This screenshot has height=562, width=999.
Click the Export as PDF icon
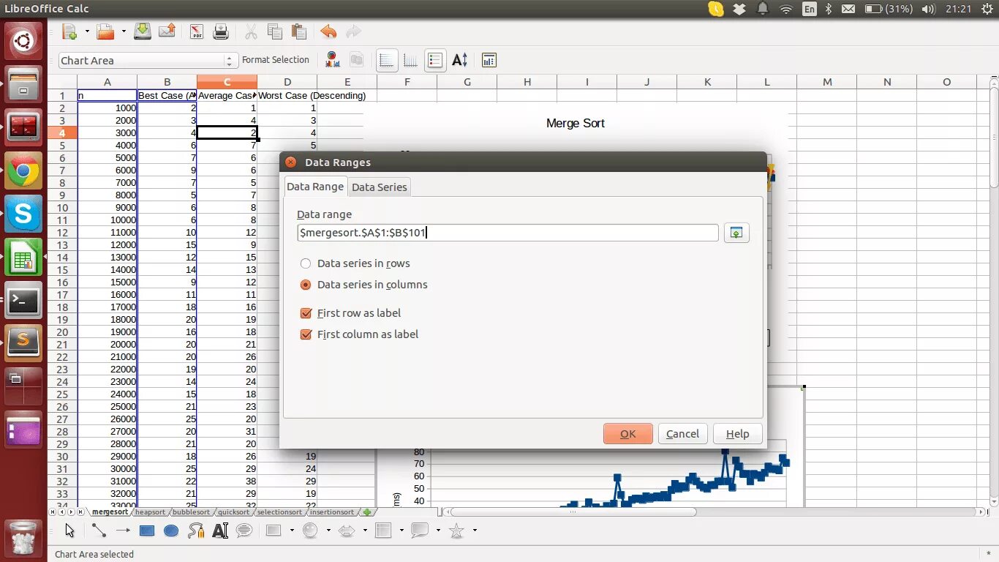[x=197, y=31]
